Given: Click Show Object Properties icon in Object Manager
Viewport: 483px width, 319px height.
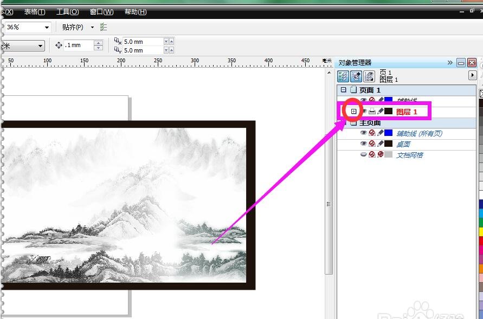Looking at the screenshot, I should (343, 76).
